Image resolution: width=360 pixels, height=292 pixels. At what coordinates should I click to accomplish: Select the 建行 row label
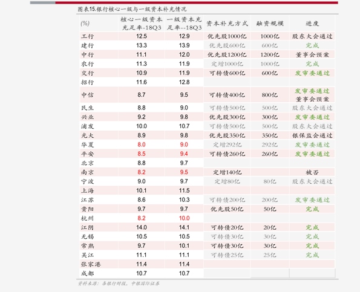[x=87, y=45]
